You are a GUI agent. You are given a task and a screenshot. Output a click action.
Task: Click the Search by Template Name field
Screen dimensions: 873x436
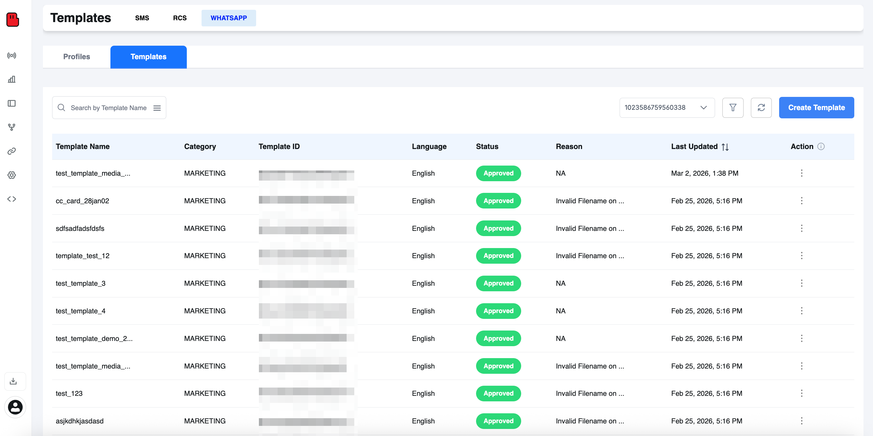109,108
